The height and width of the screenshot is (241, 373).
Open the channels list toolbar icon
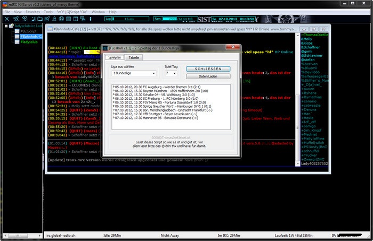(x=25, y=19)
